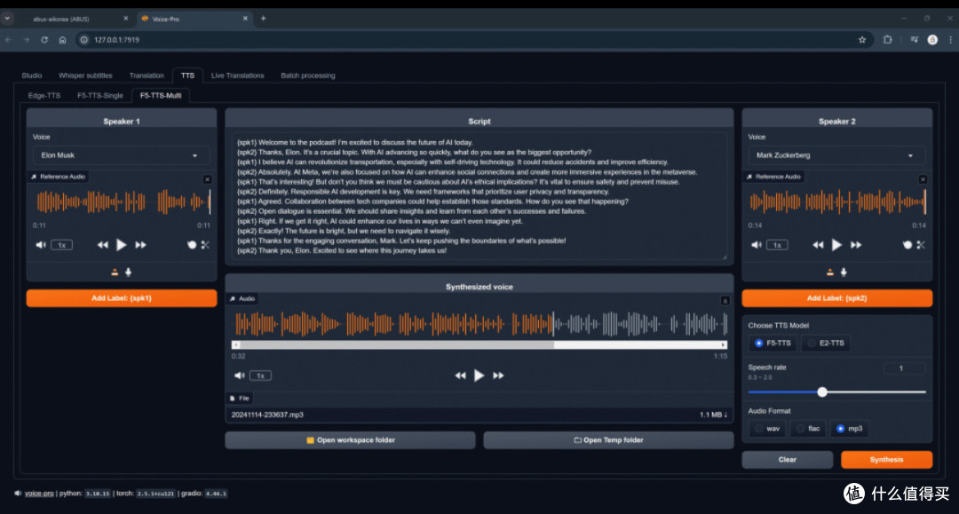Image resolution: width=959 pixels, height=514 pixels.
Task: Open Temp folder
Action: (608, 440)
